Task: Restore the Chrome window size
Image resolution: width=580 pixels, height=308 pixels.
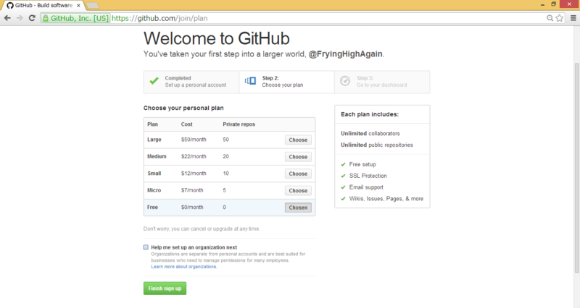Action: [553, 4]
